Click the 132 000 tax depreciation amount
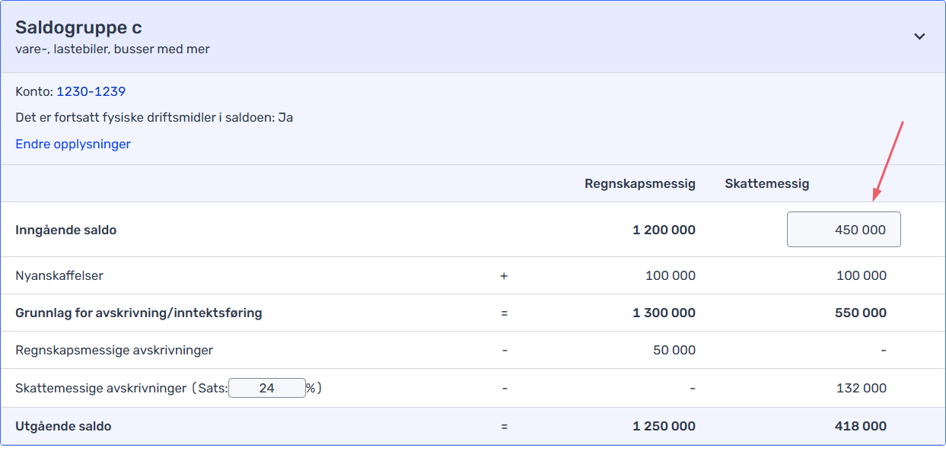The image size is (946, 451). [861, 388]
